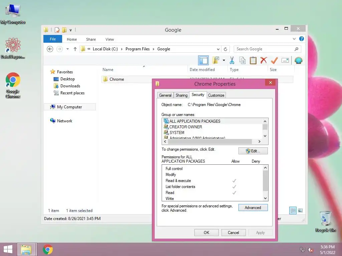Click Program Files in address breadcrumb
The width and height of the screenshot is (342, 256).
[137, 49]
